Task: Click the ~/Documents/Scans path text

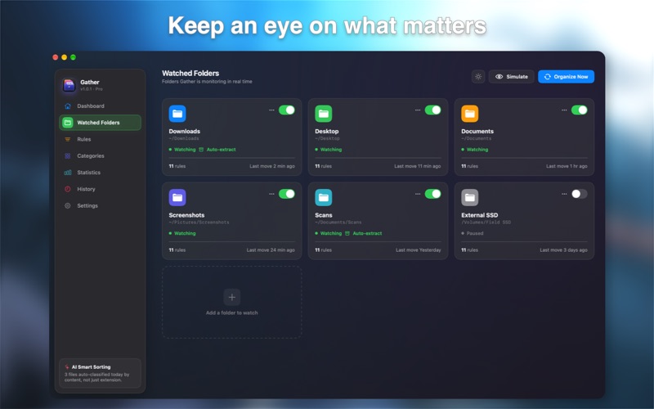Action: pos(338,222)
